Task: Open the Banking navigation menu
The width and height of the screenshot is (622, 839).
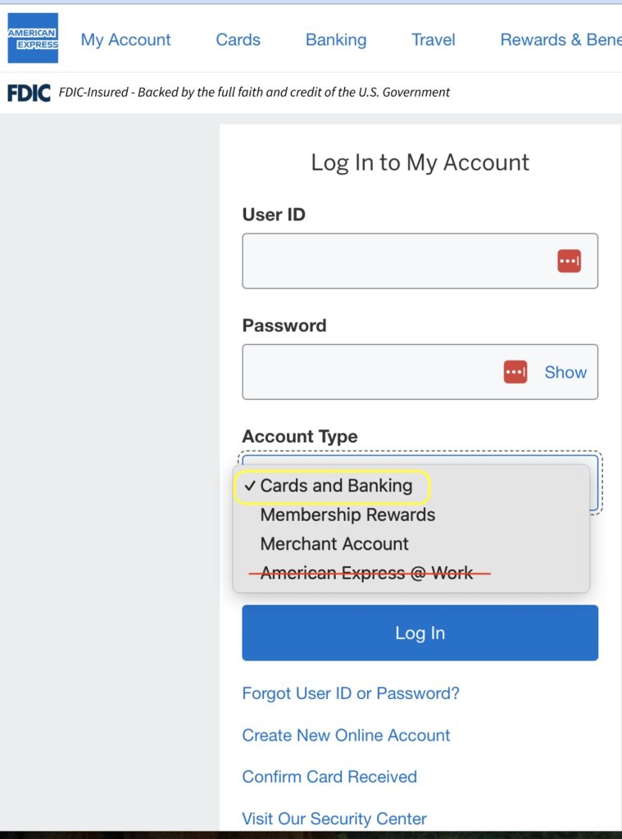Action: tap(336, 39)
